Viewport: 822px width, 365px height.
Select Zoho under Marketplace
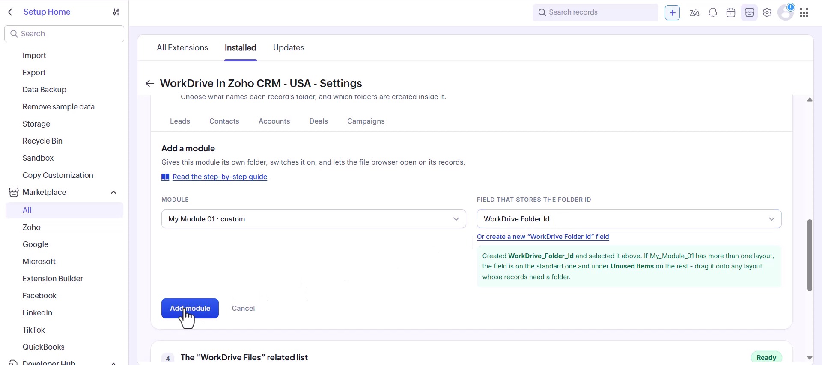[32, 227]
